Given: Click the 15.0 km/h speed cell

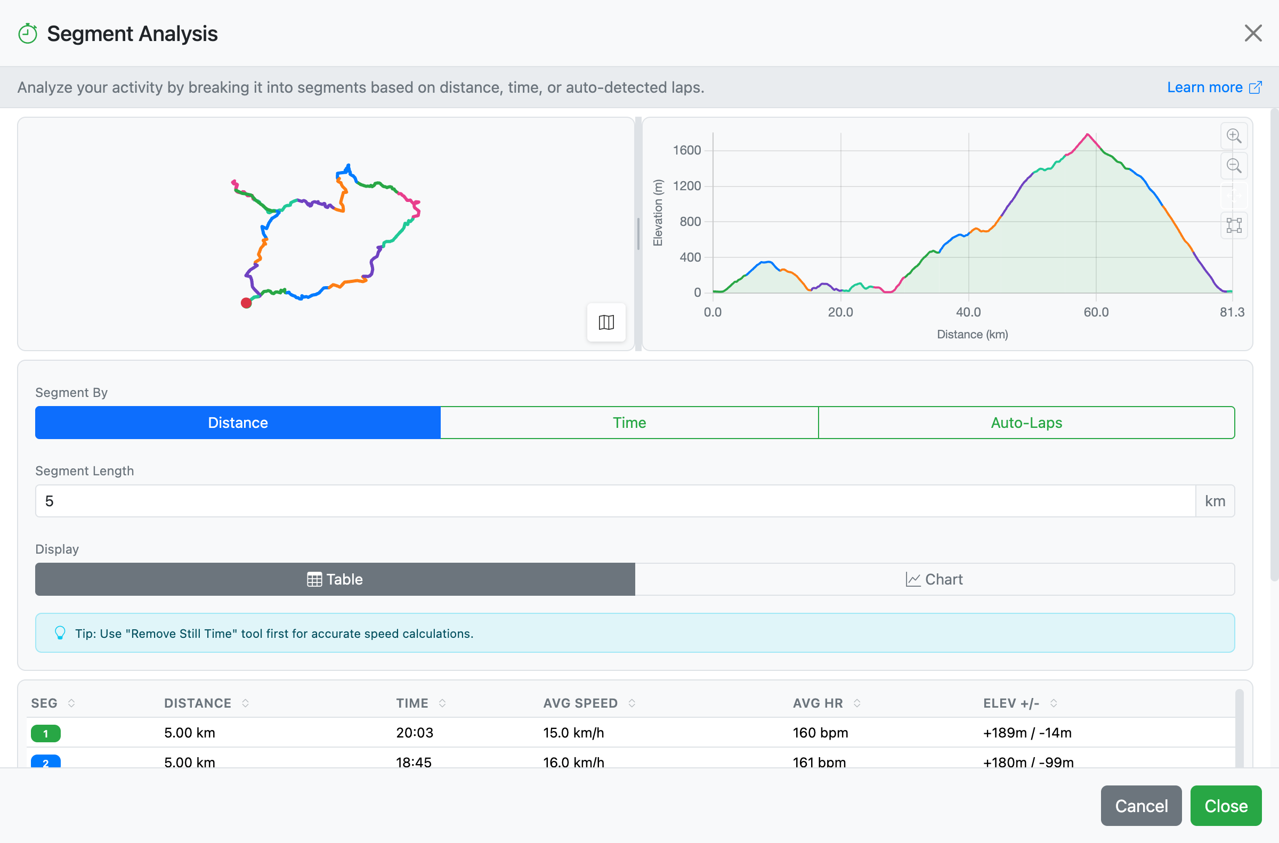Looking at the screenshot, I should coord(573,733).
